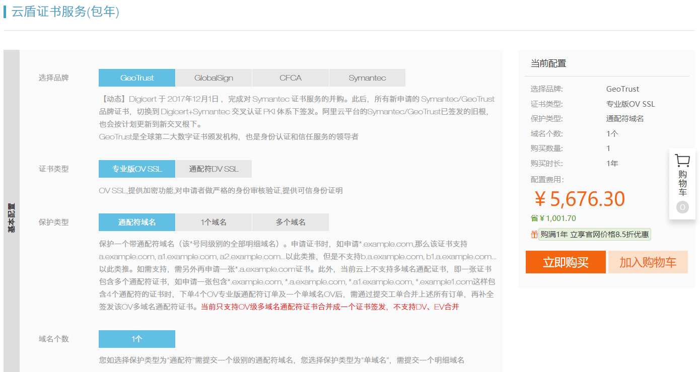Viewport: 700px width, 372px height.
Task: Click the 选择品牌 field label on the left
Action: coord(54,78)
